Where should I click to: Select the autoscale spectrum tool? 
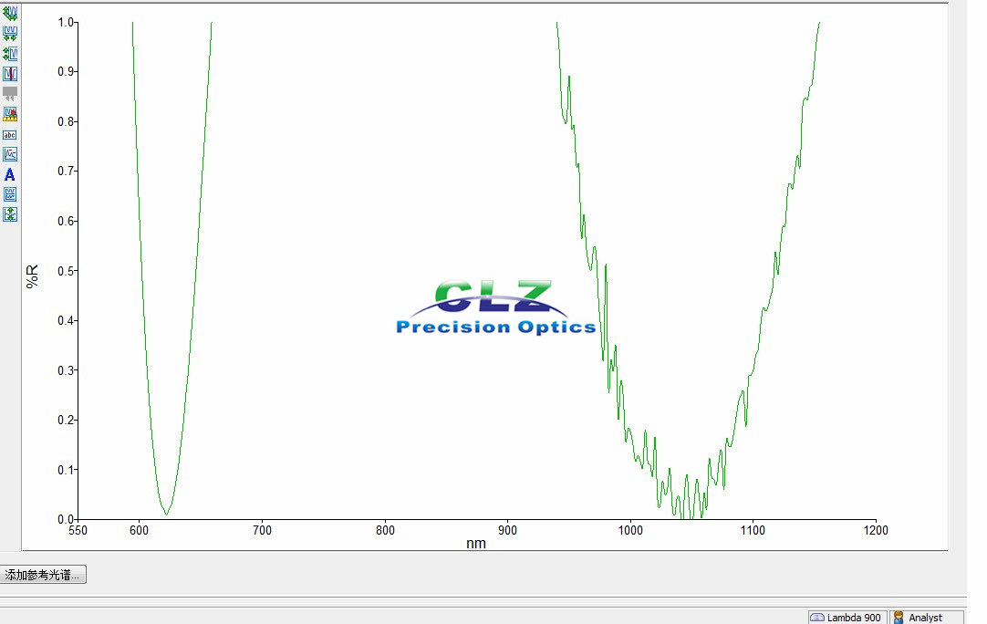(x=9, y=12)
